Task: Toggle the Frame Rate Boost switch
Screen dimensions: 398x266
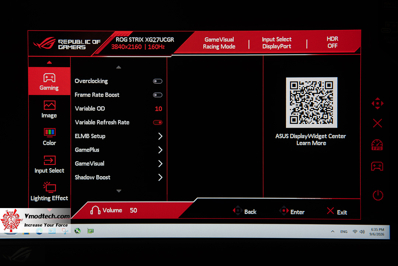Action: 158,95
